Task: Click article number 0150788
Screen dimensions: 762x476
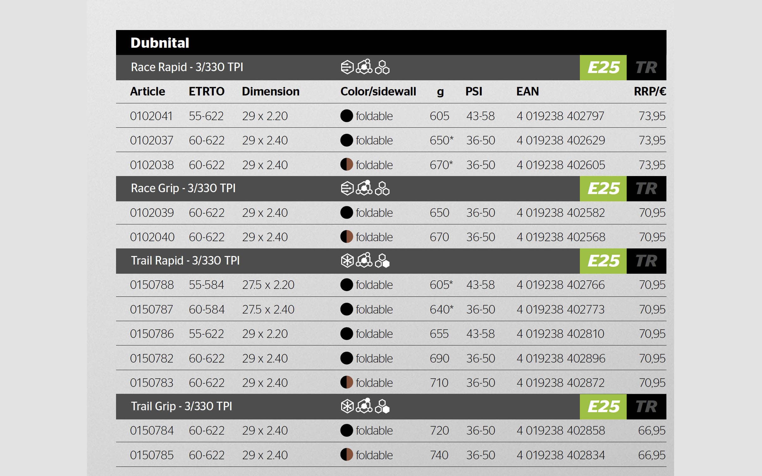Action: [152, 285]
